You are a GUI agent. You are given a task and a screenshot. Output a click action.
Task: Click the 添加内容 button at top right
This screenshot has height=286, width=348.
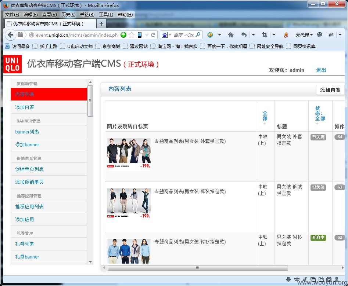click(x=330, y=90)
